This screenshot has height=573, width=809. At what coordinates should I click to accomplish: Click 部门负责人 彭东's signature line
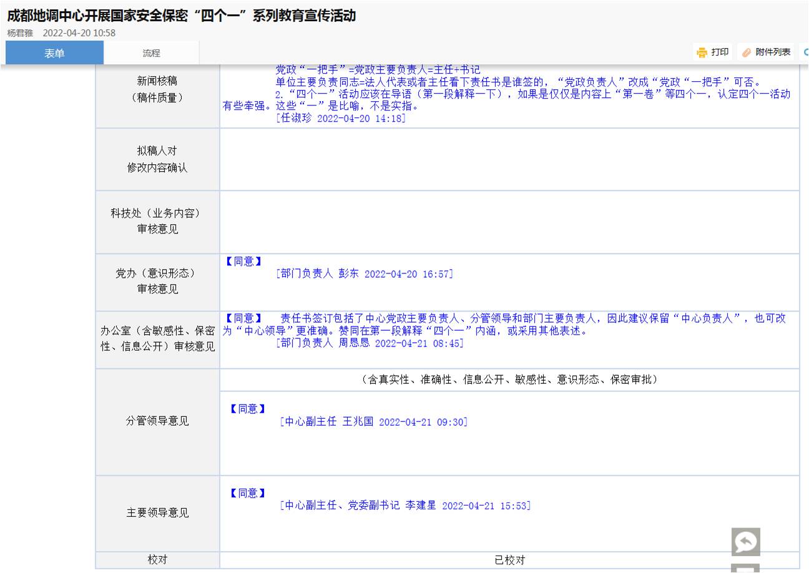[x=364, y=274]
